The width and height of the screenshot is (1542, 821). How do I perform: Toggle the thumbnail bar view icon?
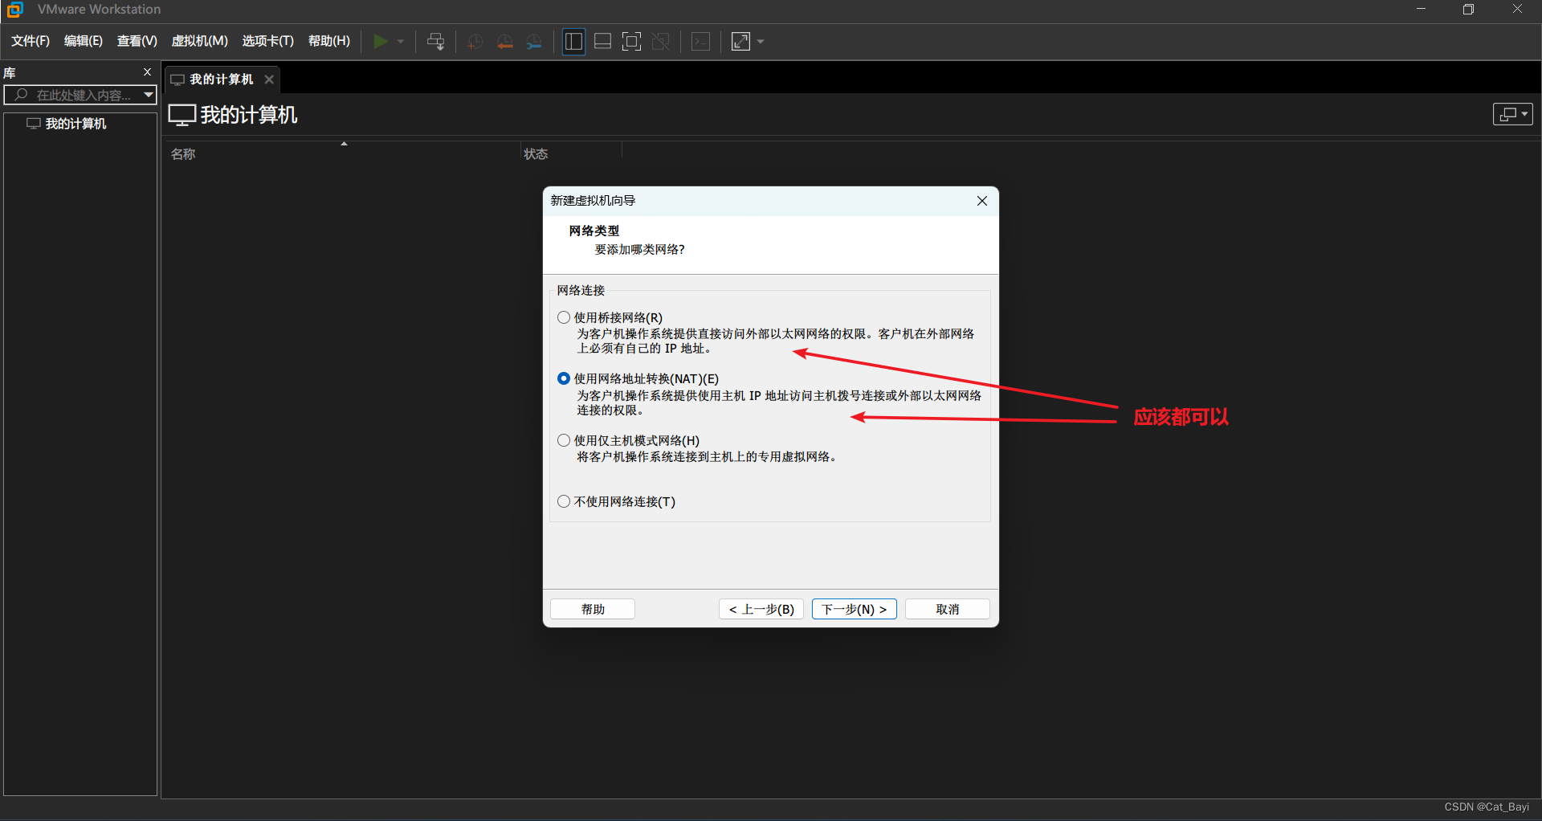tap(603, 42)
